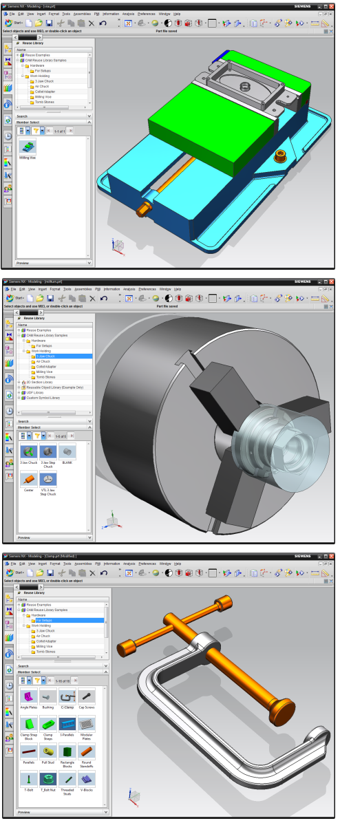Click the 2 Jaw Step Chuck member
The height and width of the screenshot is (823, 340).
pos(47,451)
